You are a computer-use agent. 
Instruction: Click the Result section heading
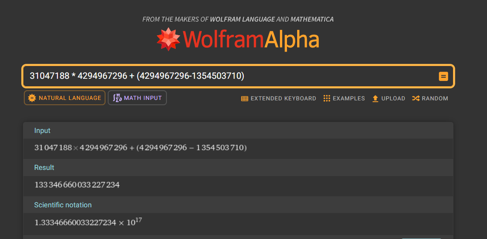[x=44, y=168]
